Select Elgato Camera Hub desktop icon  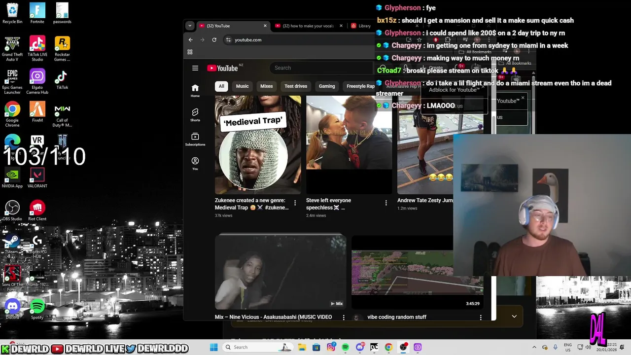pos(37,81)
